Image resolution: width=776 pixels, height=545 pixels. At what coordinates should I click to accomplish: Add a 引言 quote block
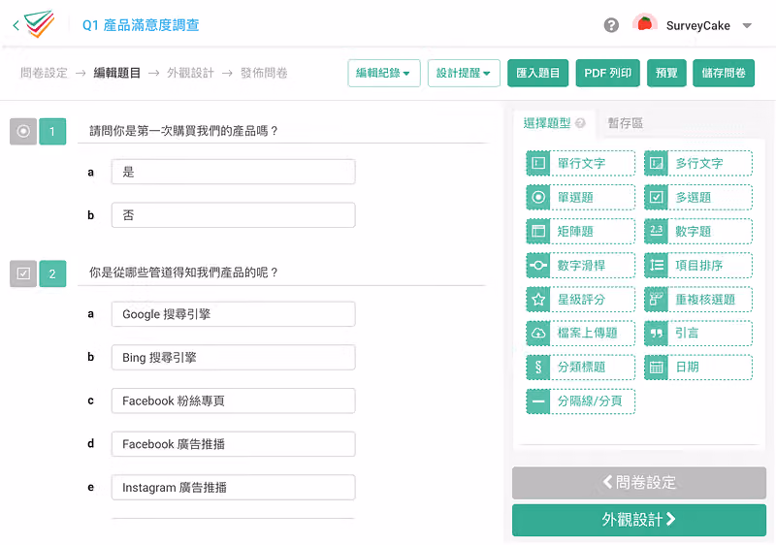click(x=698, y=333)
